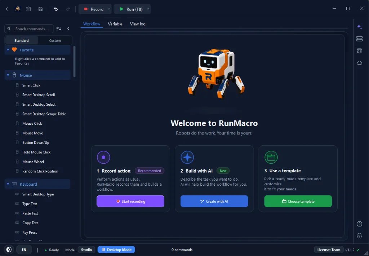Open the Variable tab
Viewport: 369px width, 256px height.
115,24
